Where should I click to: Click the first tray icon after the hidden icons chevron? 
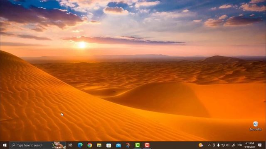pyautogui.click(x=214, y=145)
